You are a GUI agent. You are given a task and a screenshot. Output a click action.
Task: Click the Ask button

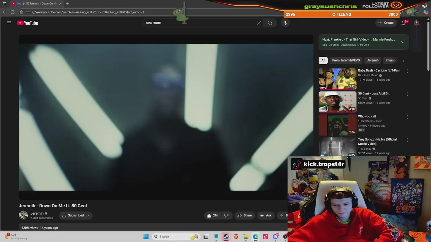pos(266,215)
